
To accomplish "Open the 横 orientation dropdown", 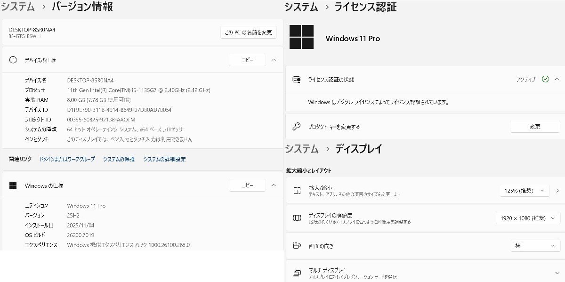I will 535,245.
